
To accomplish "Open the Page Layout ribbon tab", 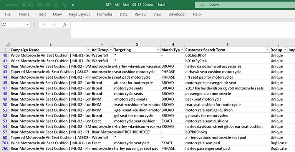I will tap(79, 14).
